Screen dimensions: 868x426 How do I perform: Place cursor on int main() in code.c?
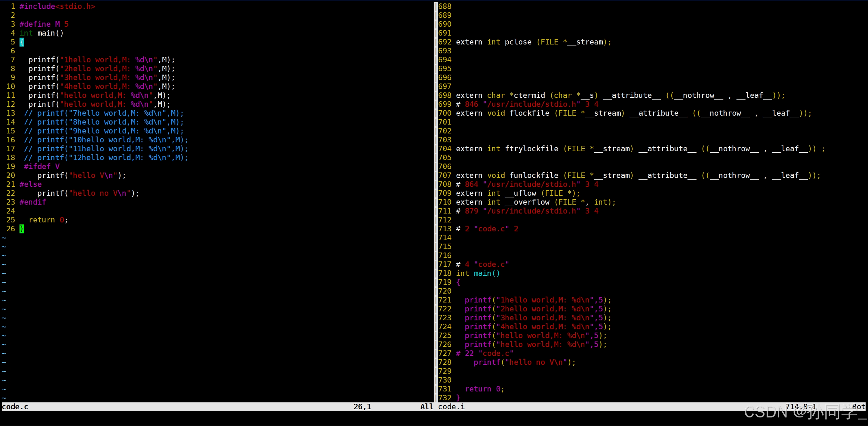41,33
